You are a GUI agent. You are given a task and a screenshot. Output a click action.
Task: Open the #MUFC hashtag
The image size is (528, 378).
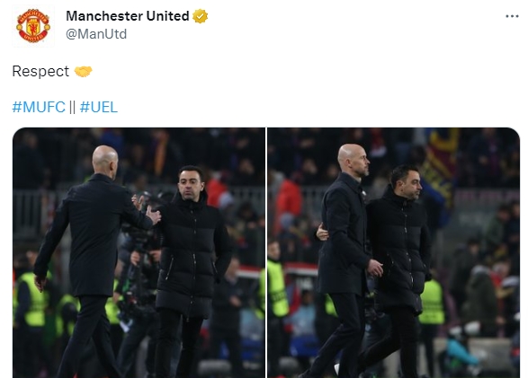(39, 107)
